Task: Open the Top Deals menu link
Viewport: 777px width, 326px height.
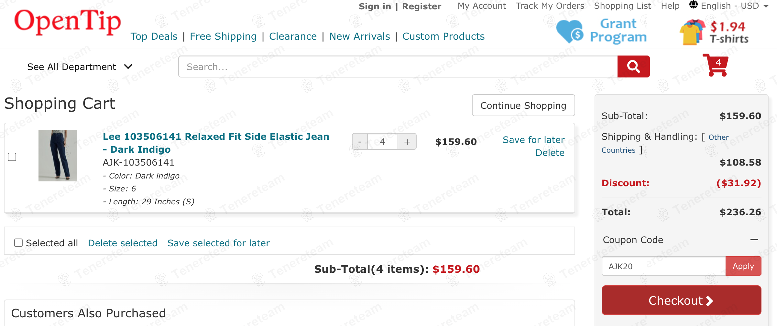Action: [x=154, y=36]
